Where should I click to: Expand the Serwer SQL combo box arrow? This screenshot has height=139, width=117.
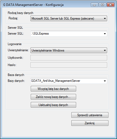tap(105, 34)
